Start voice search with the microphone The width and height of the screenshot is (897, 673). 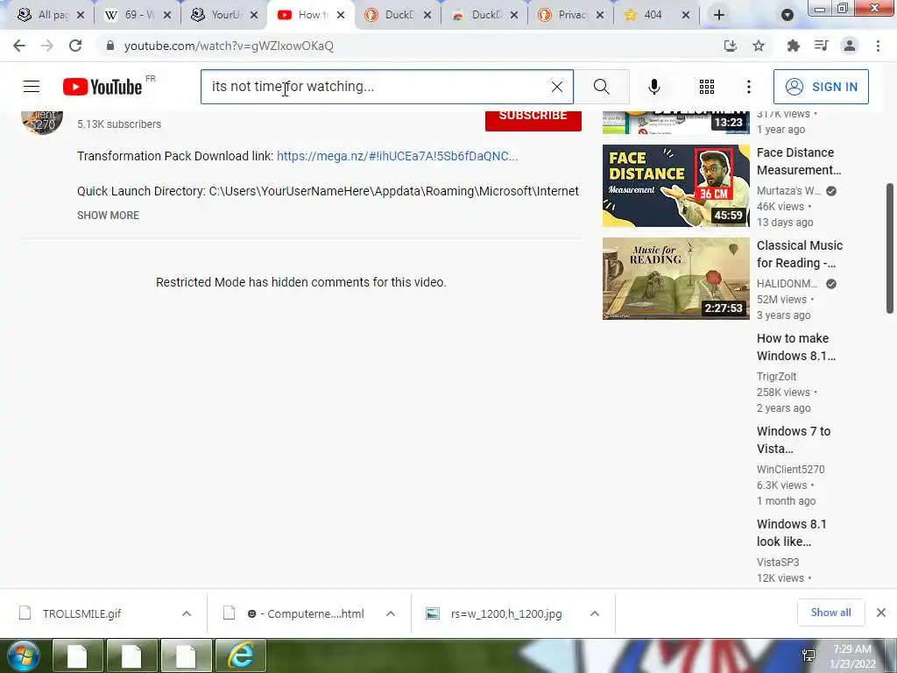pyautogui.click(x=654, y=87)
